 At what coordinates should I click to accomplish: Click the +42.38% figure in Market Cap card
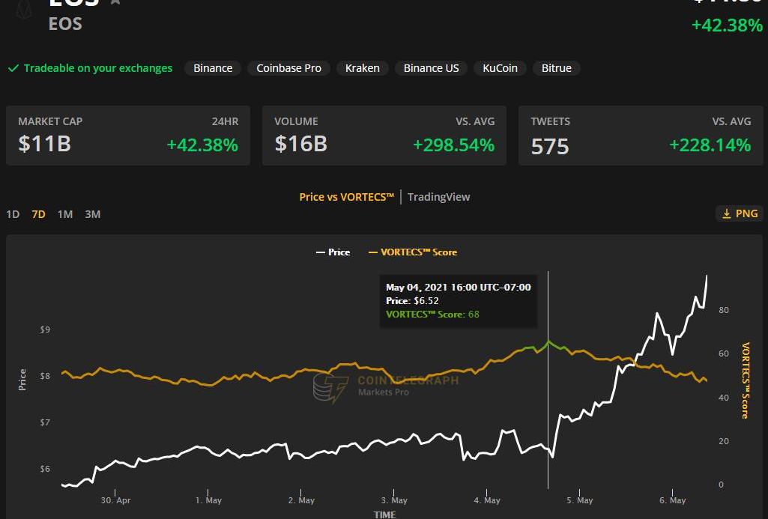coord(202,145)
